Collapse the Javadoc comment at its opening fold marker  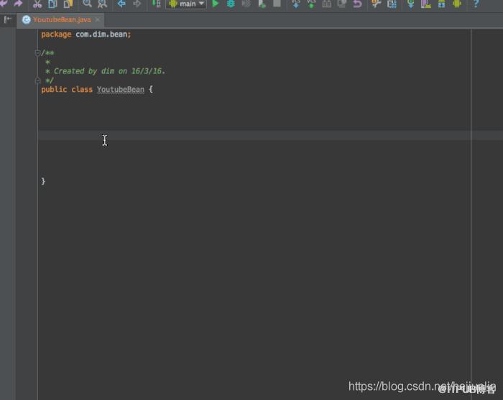click(37, 53)
